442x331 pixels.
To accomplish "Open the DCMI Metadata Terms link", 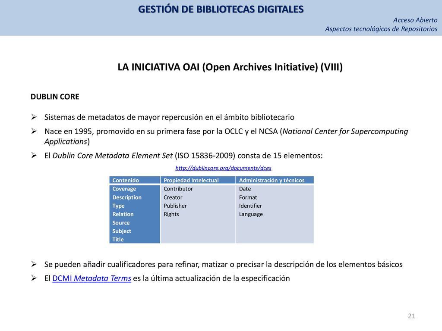I will click(92, 278).
